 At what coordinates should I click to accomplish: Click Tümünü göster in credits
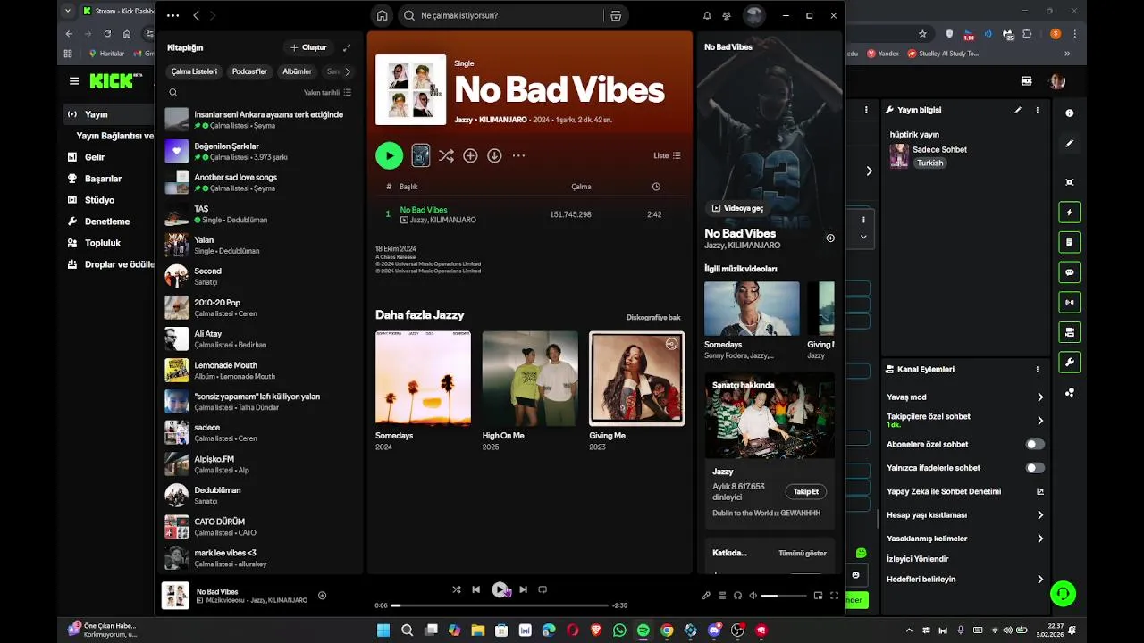pos(803,553)
